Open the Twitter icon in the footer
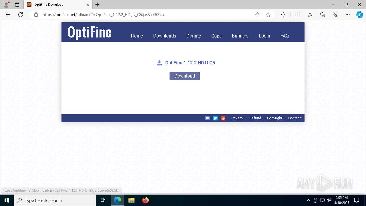Screen dimensions: 366x206 215,118
